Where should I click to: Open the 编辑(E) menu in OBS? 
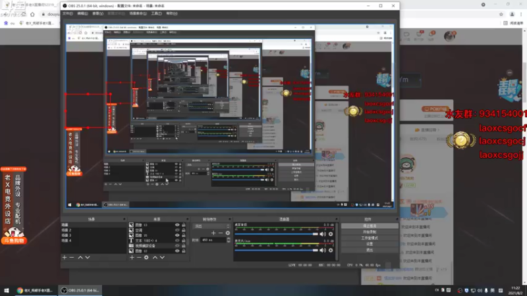point(82,13)
